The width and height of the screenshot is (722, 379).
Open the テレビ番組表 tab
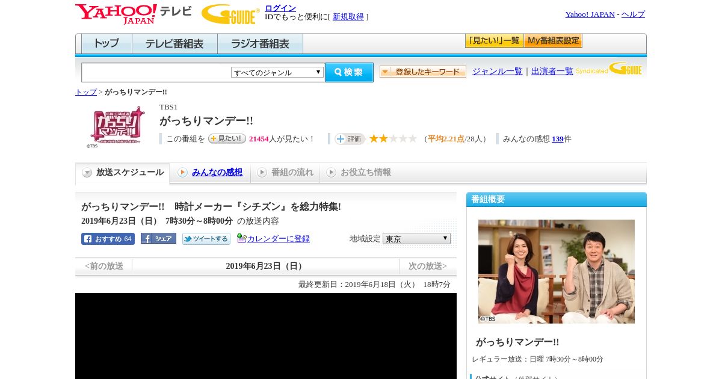(x=174, y=44)
